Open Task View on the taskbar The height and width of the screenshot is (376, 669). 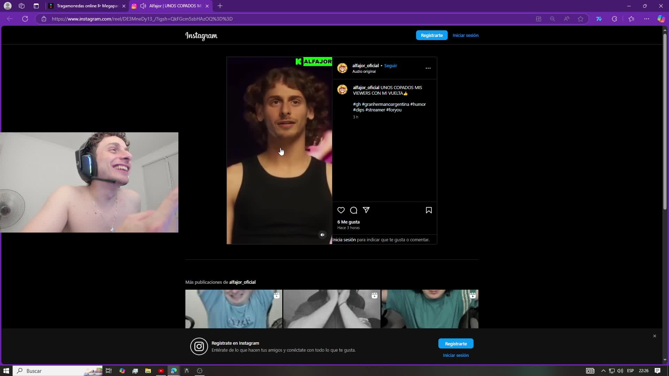pyautogui.click(x=109, y=371)
